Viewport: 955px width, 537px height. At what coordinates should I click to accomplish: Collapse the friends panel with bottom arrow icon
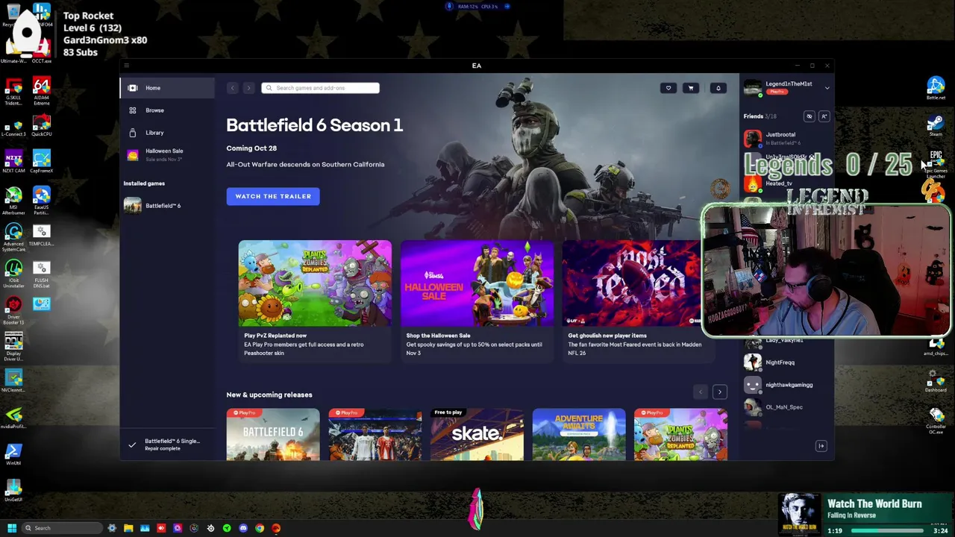click(x=821, y=446)
